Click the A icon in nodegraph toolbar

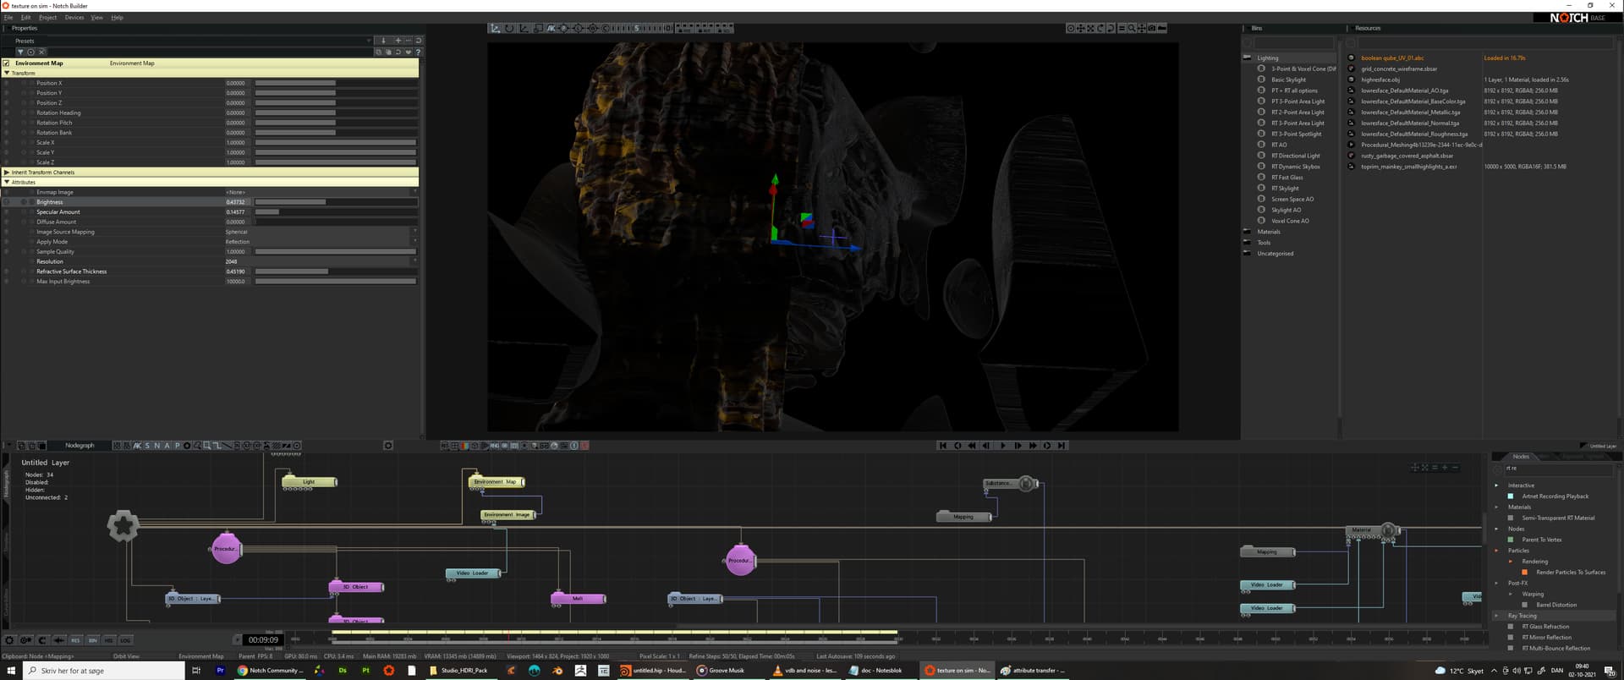point(167,446)
